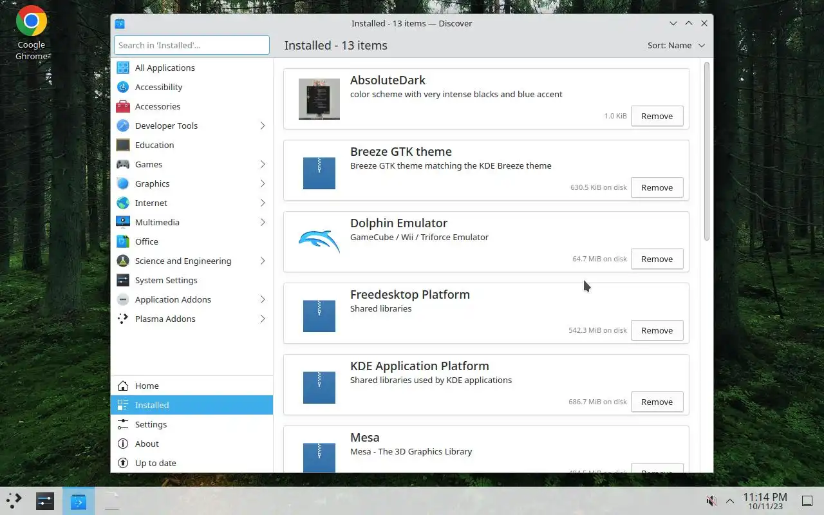Click the Developer Tools icon
The width and height of the screenshot is (824, 515).
point(123,126)
